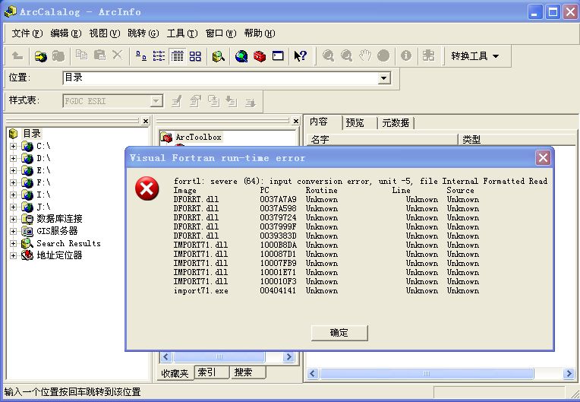Screen dimensions: 580x402
Task: Open the 工具(T) menu
Action: pos(182,33)
